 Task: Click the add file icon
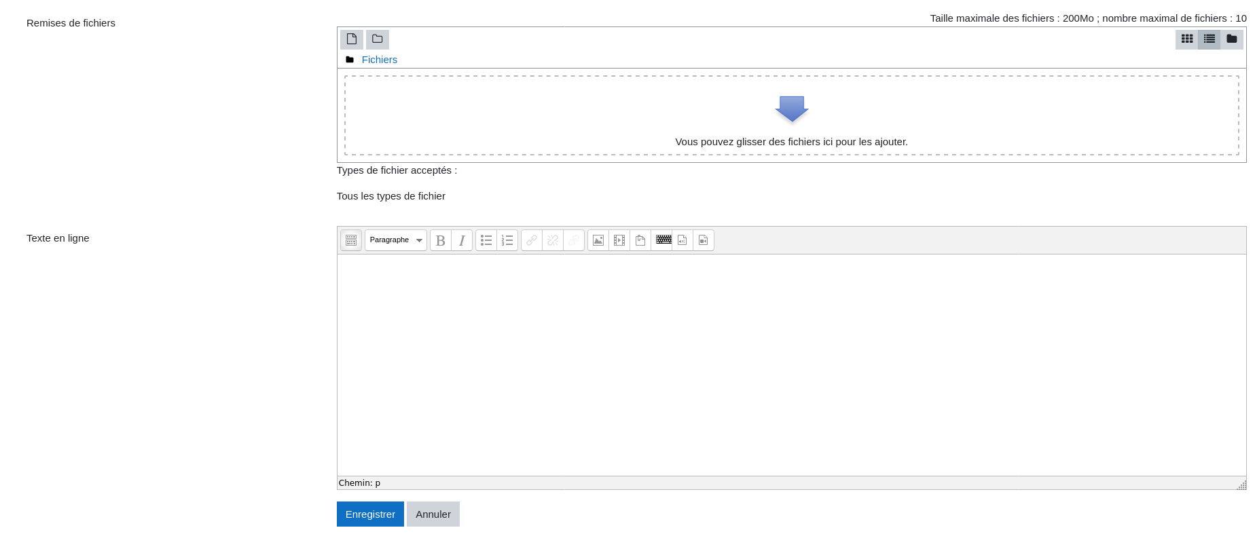pos(352,39)
